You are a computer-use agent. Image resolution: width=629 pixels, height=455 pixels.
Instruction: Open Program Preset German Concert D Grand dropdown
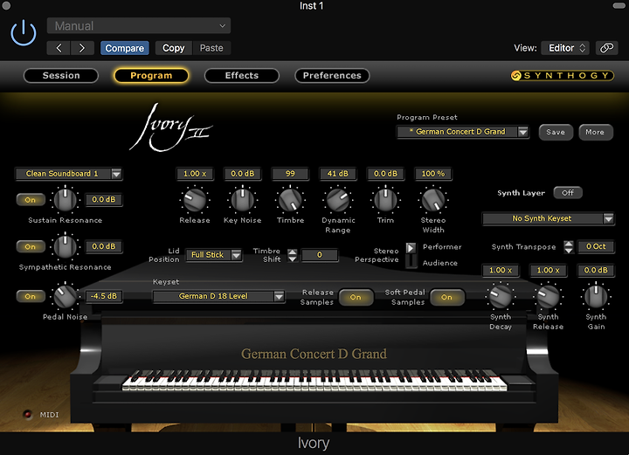463,132
